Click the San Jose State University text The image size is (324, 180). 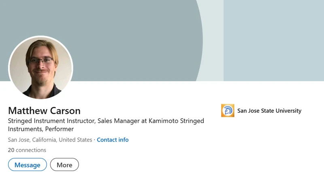[x=269, y=111]
